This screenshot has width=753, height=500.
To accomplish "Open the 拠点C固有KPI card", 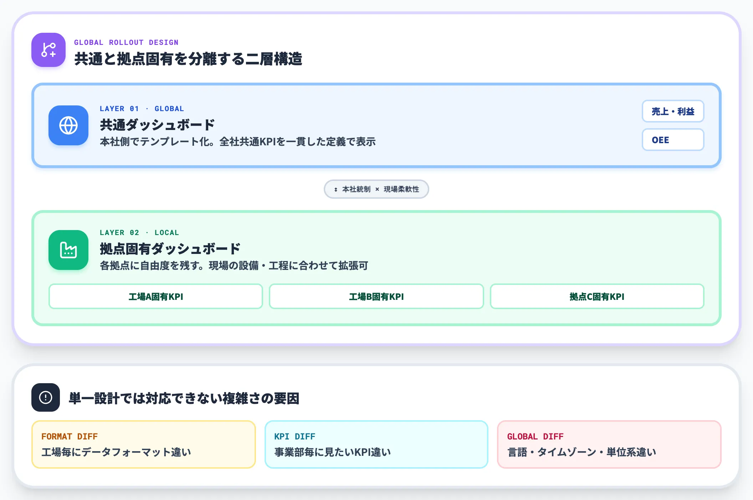I will click(597, 296).
